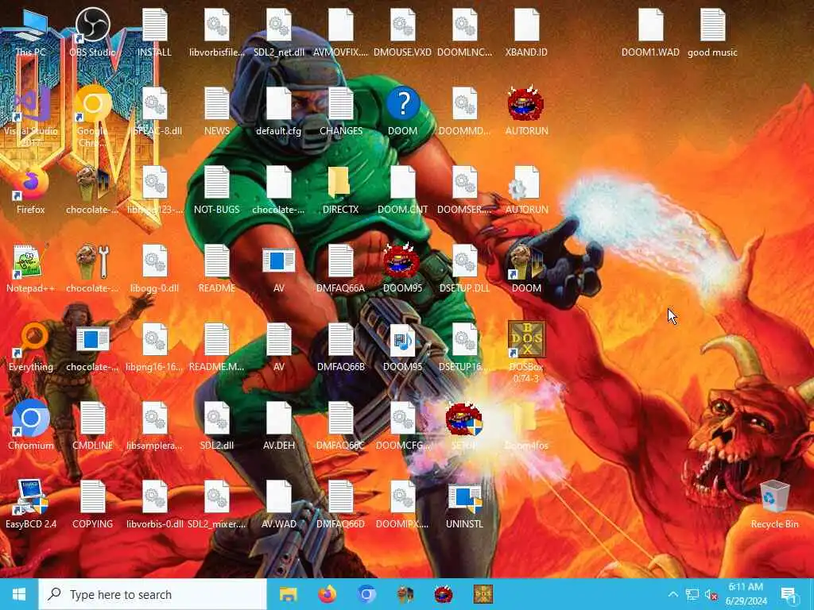Open DOSBox from the taskbar

(483, 594)
